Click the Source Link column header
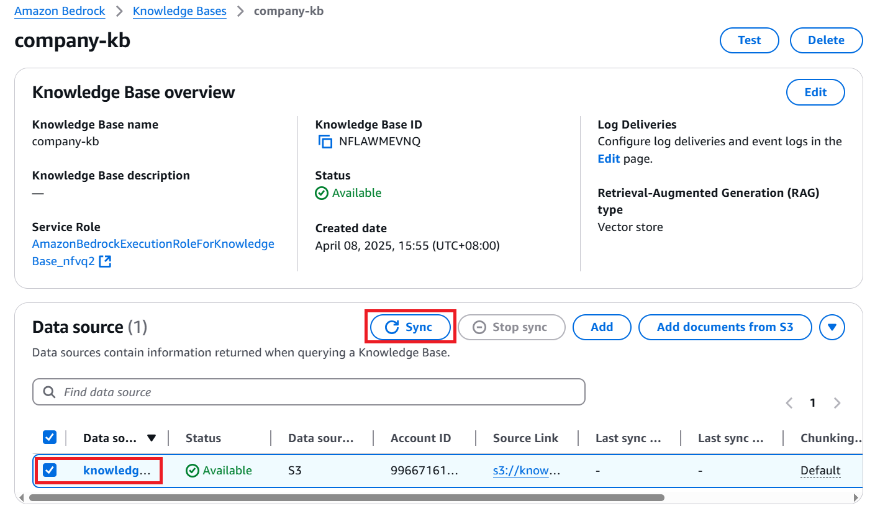 pyautogui.click(x=525, y=438)
